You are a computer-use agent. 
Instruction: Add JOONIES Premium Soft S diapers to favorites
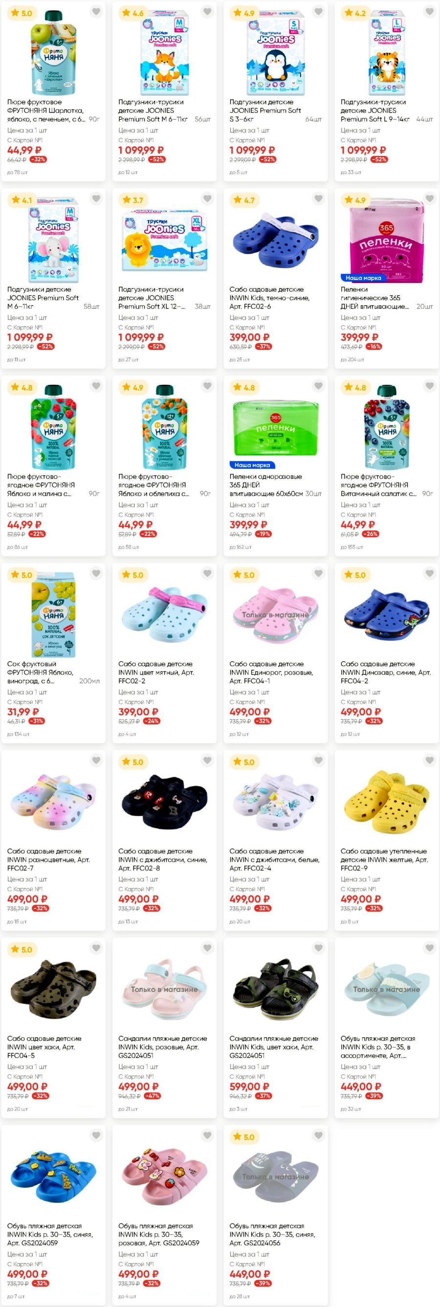point(318,11)
